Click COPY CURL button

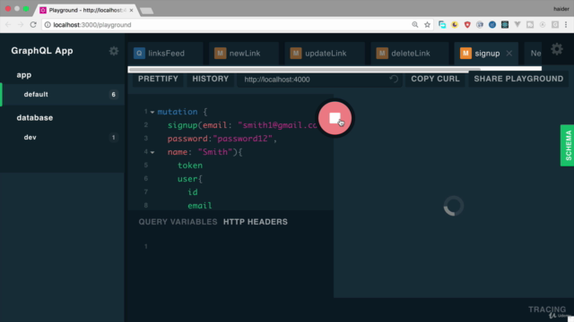click(435, 79)
